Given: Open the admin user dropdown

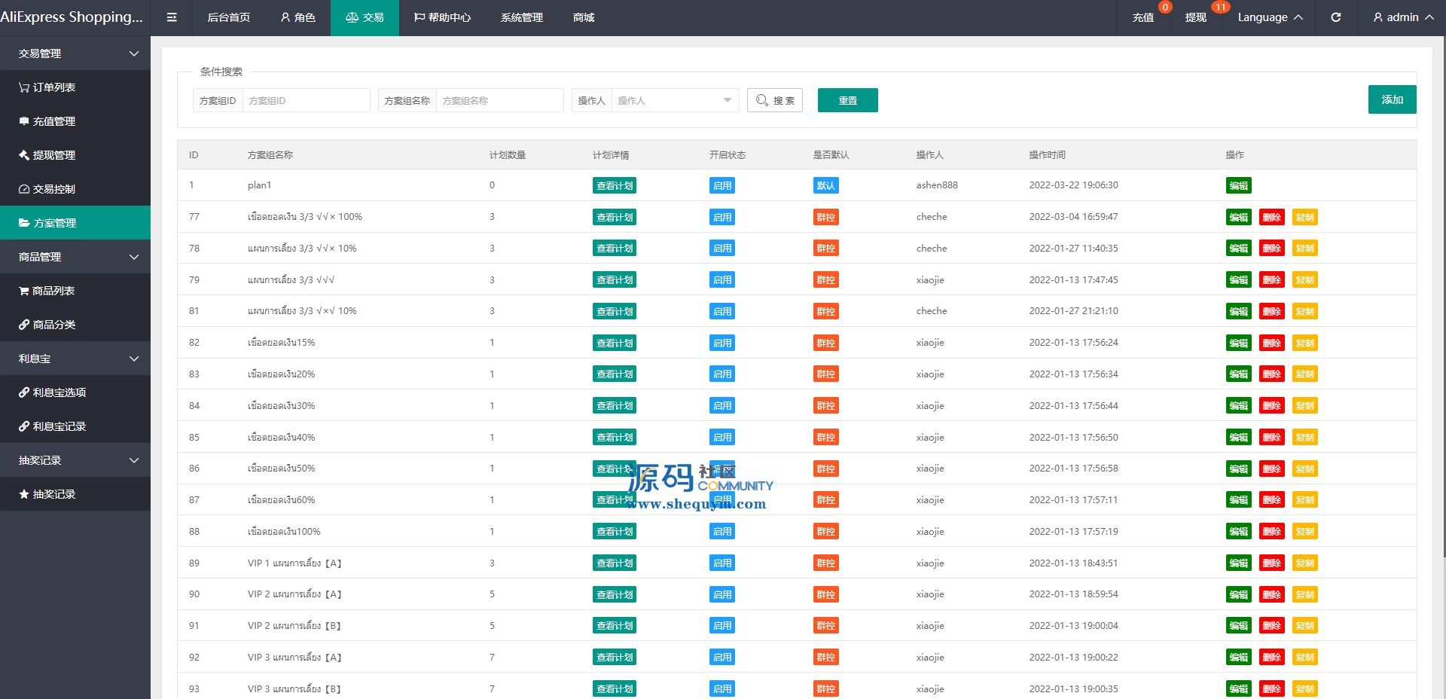Looking at the screenshot, I should coord(1403,17).
